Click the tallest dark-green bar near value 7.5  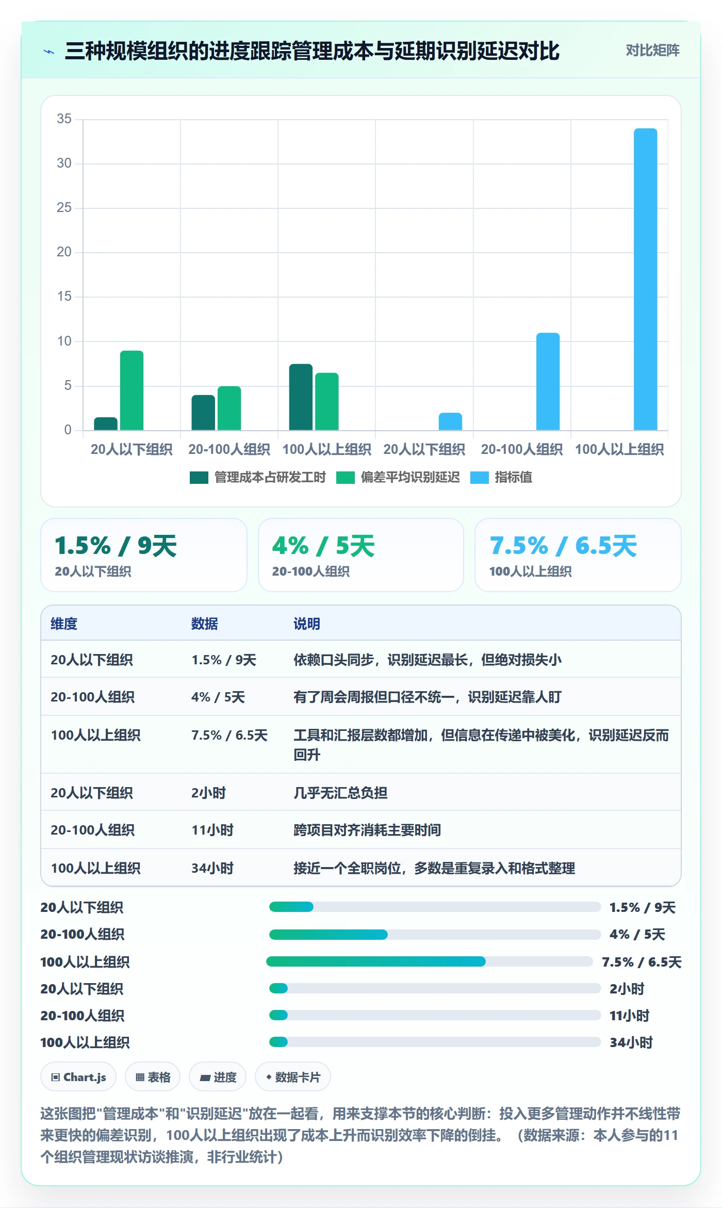coord(301,397)
